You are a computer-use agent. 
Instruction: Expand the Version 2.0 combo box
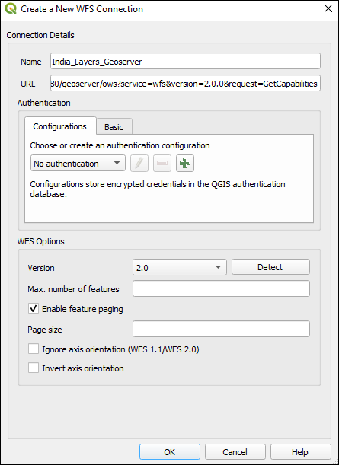(180, 267)
